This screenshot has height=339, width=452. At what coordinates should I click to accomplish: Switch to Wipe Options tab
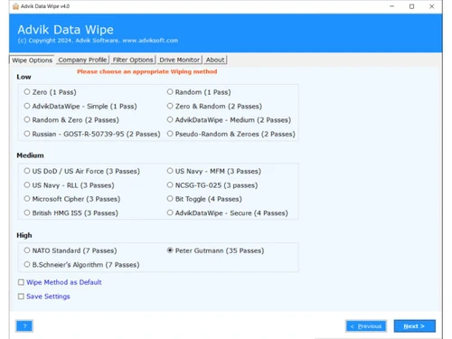32,60
